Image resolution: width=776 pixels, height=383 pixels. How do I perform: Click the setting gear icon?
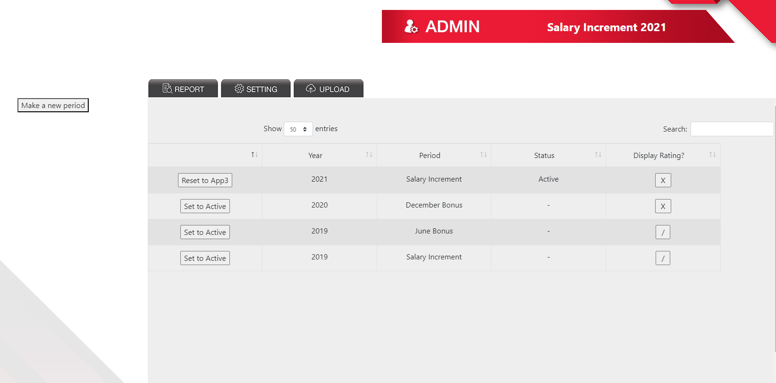point(239,89)
